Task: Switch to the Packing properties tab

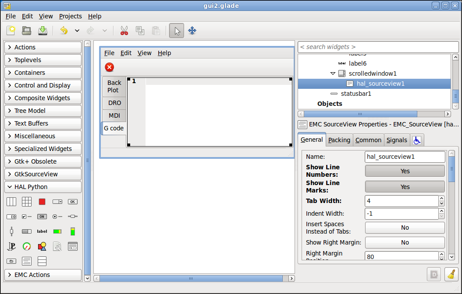Action: point(339,140)
